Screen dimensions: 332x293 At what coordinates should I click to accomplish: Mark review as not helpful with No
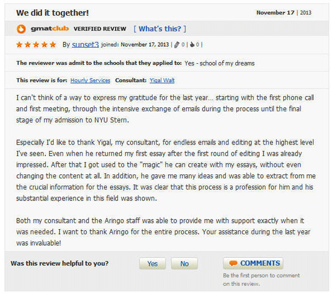coord(184,264)
